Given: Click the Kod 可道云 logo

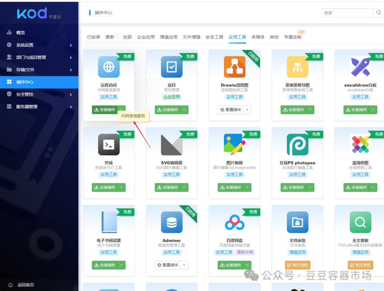Looking at the screenshot, I should coord(39,13).
